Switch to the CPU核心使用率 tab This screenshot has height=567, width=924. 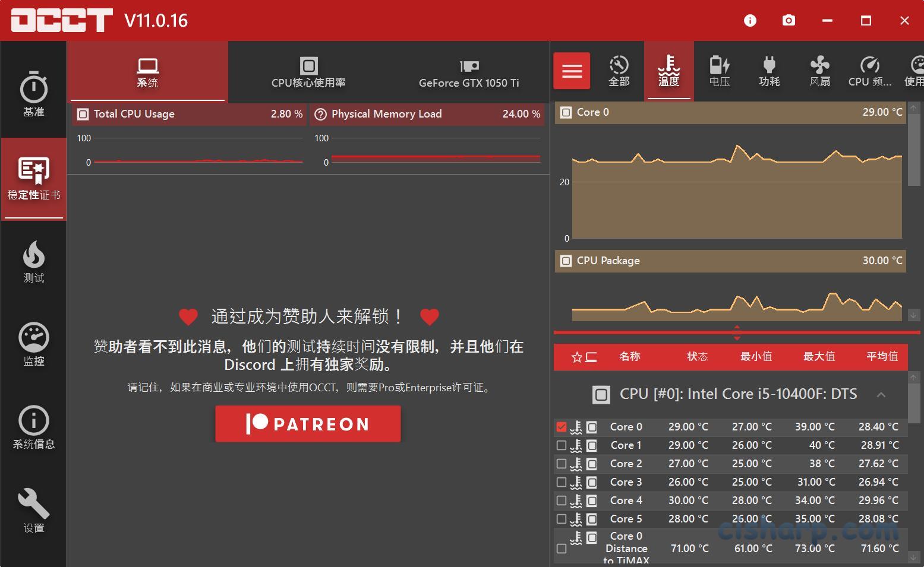(308, 72)
